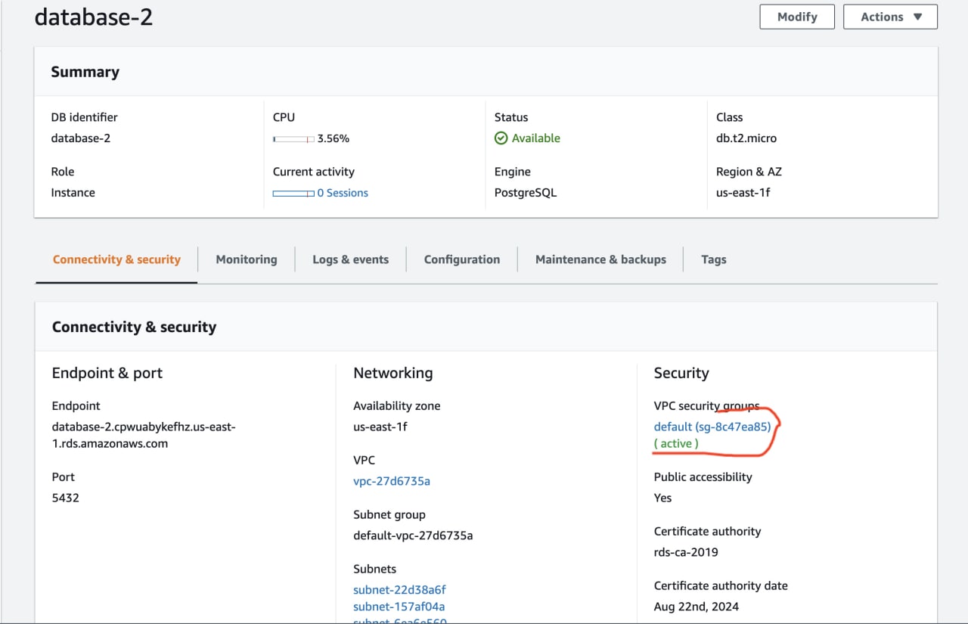Click the Public accessibility Yes value
The image size is (968, 624).
pyautogui.click(x=663, y=498)
